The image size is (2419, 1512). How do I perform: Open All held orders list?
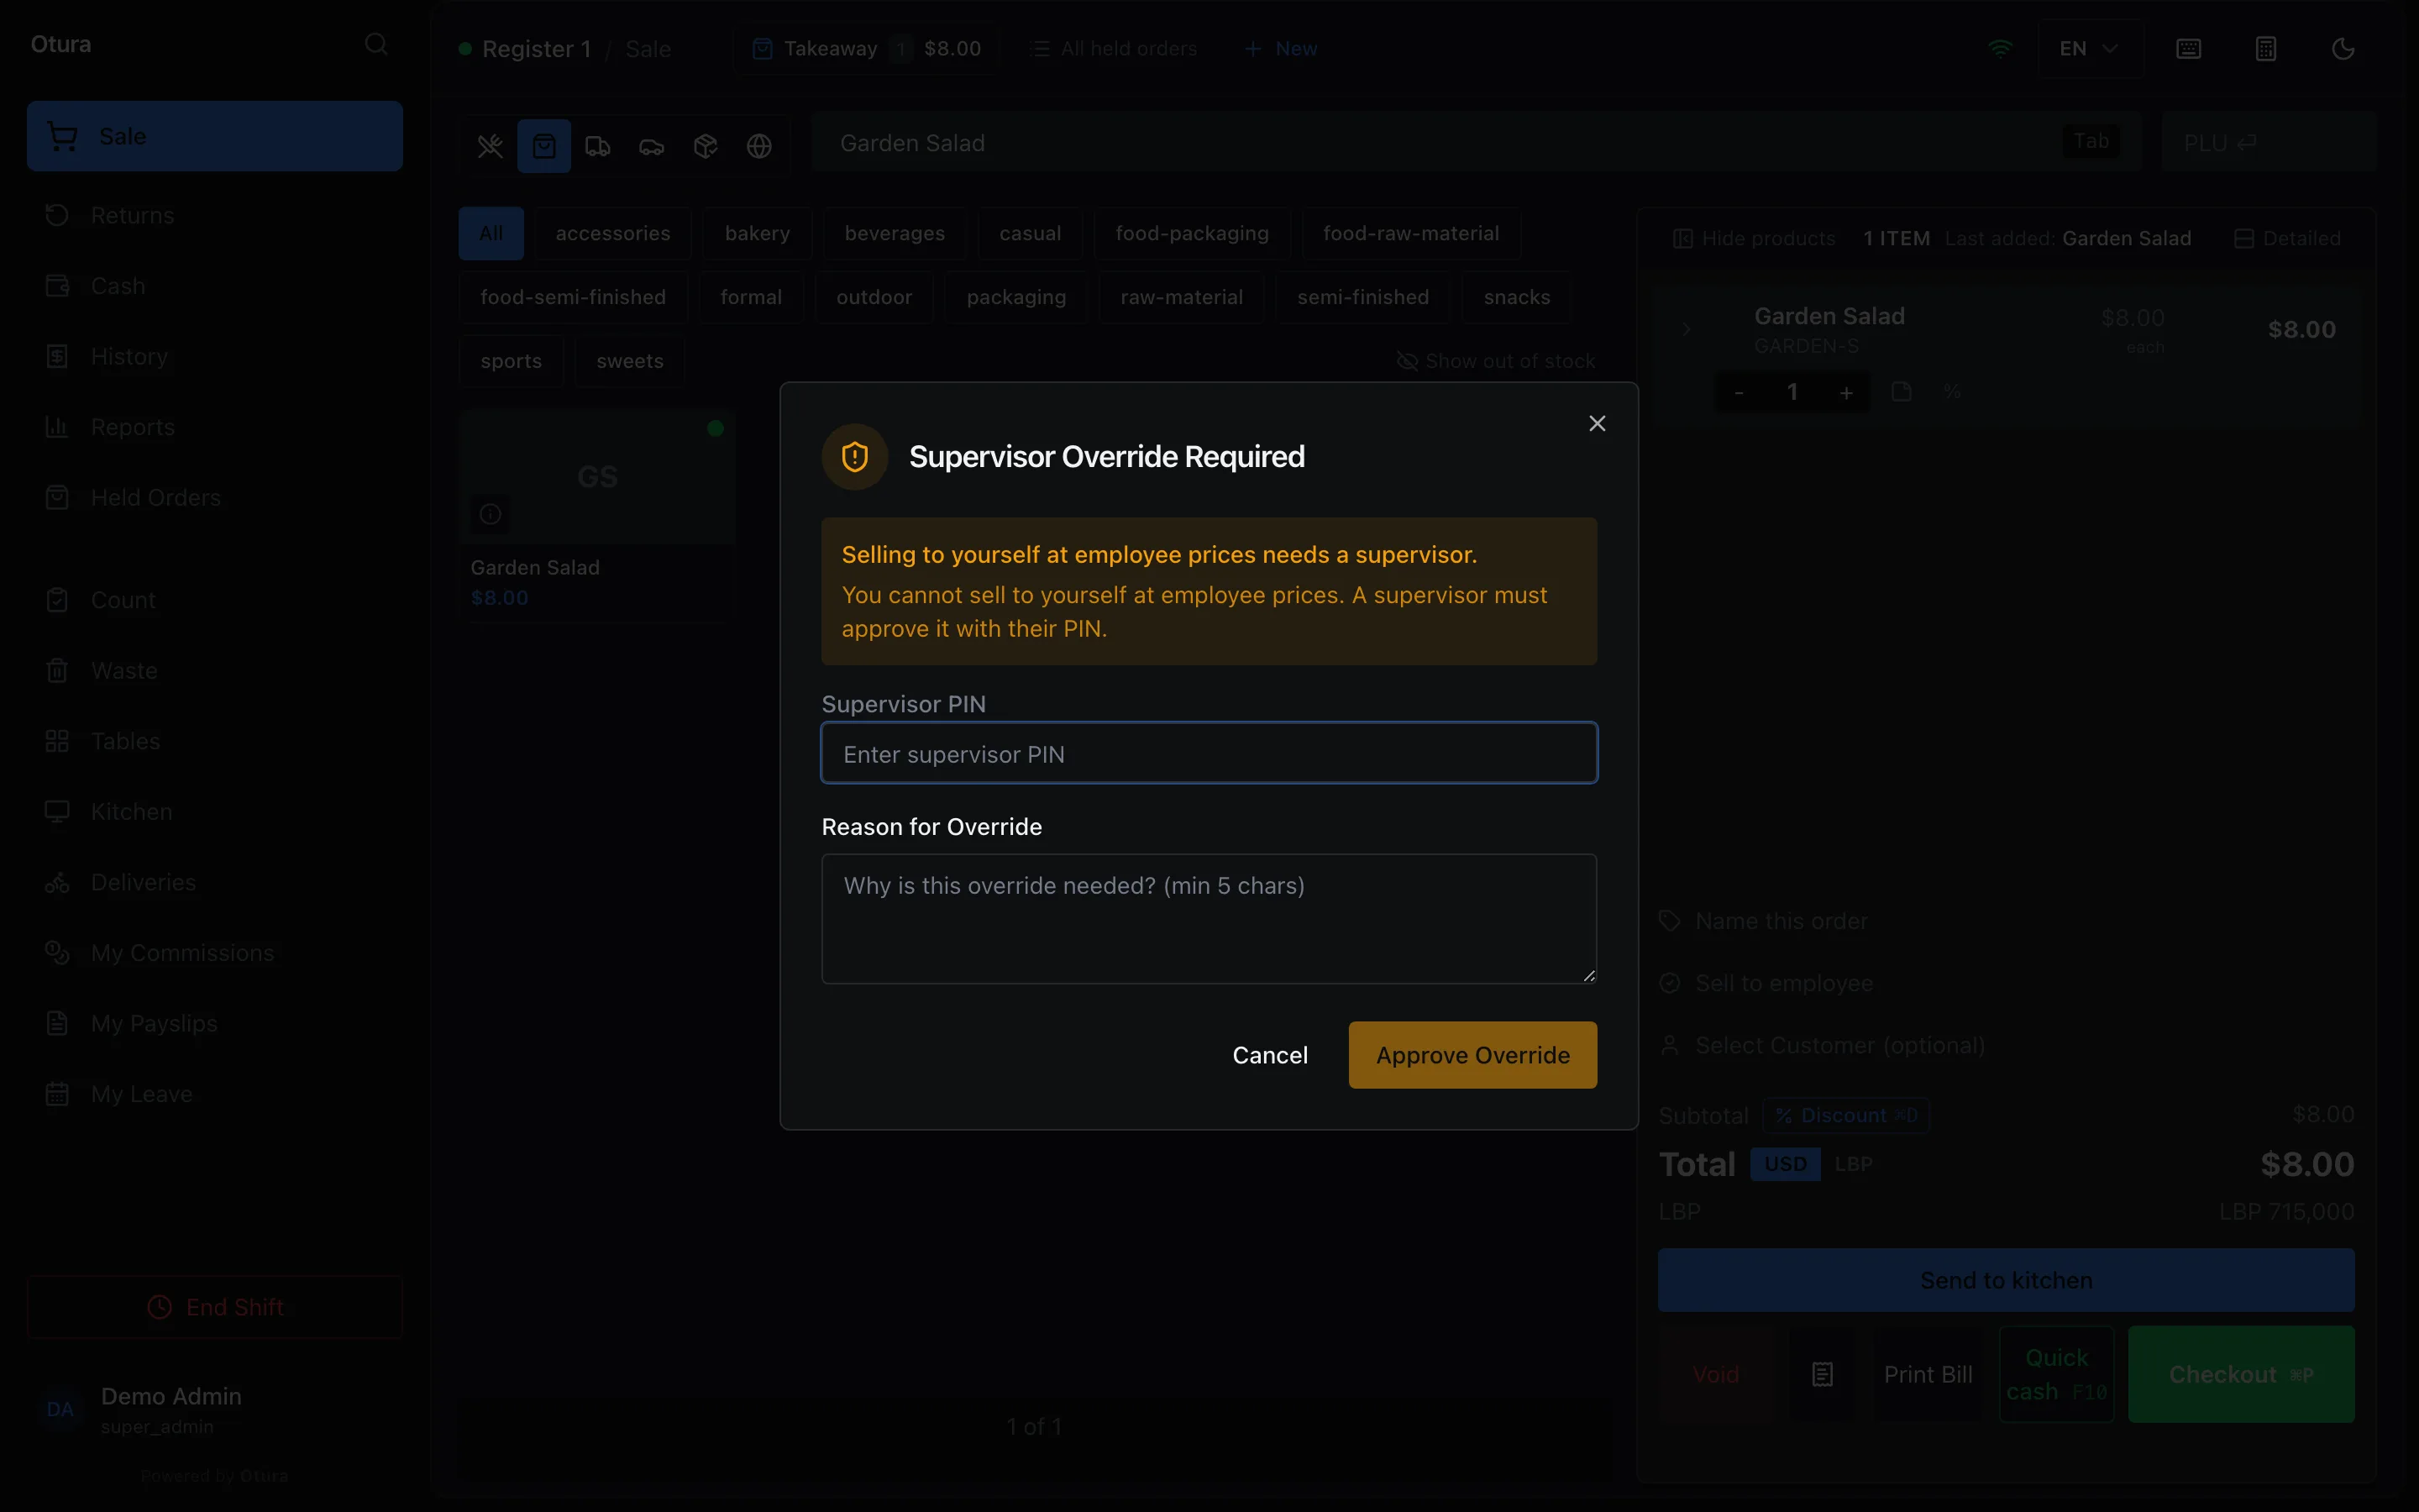click(x=1114, y=49)
